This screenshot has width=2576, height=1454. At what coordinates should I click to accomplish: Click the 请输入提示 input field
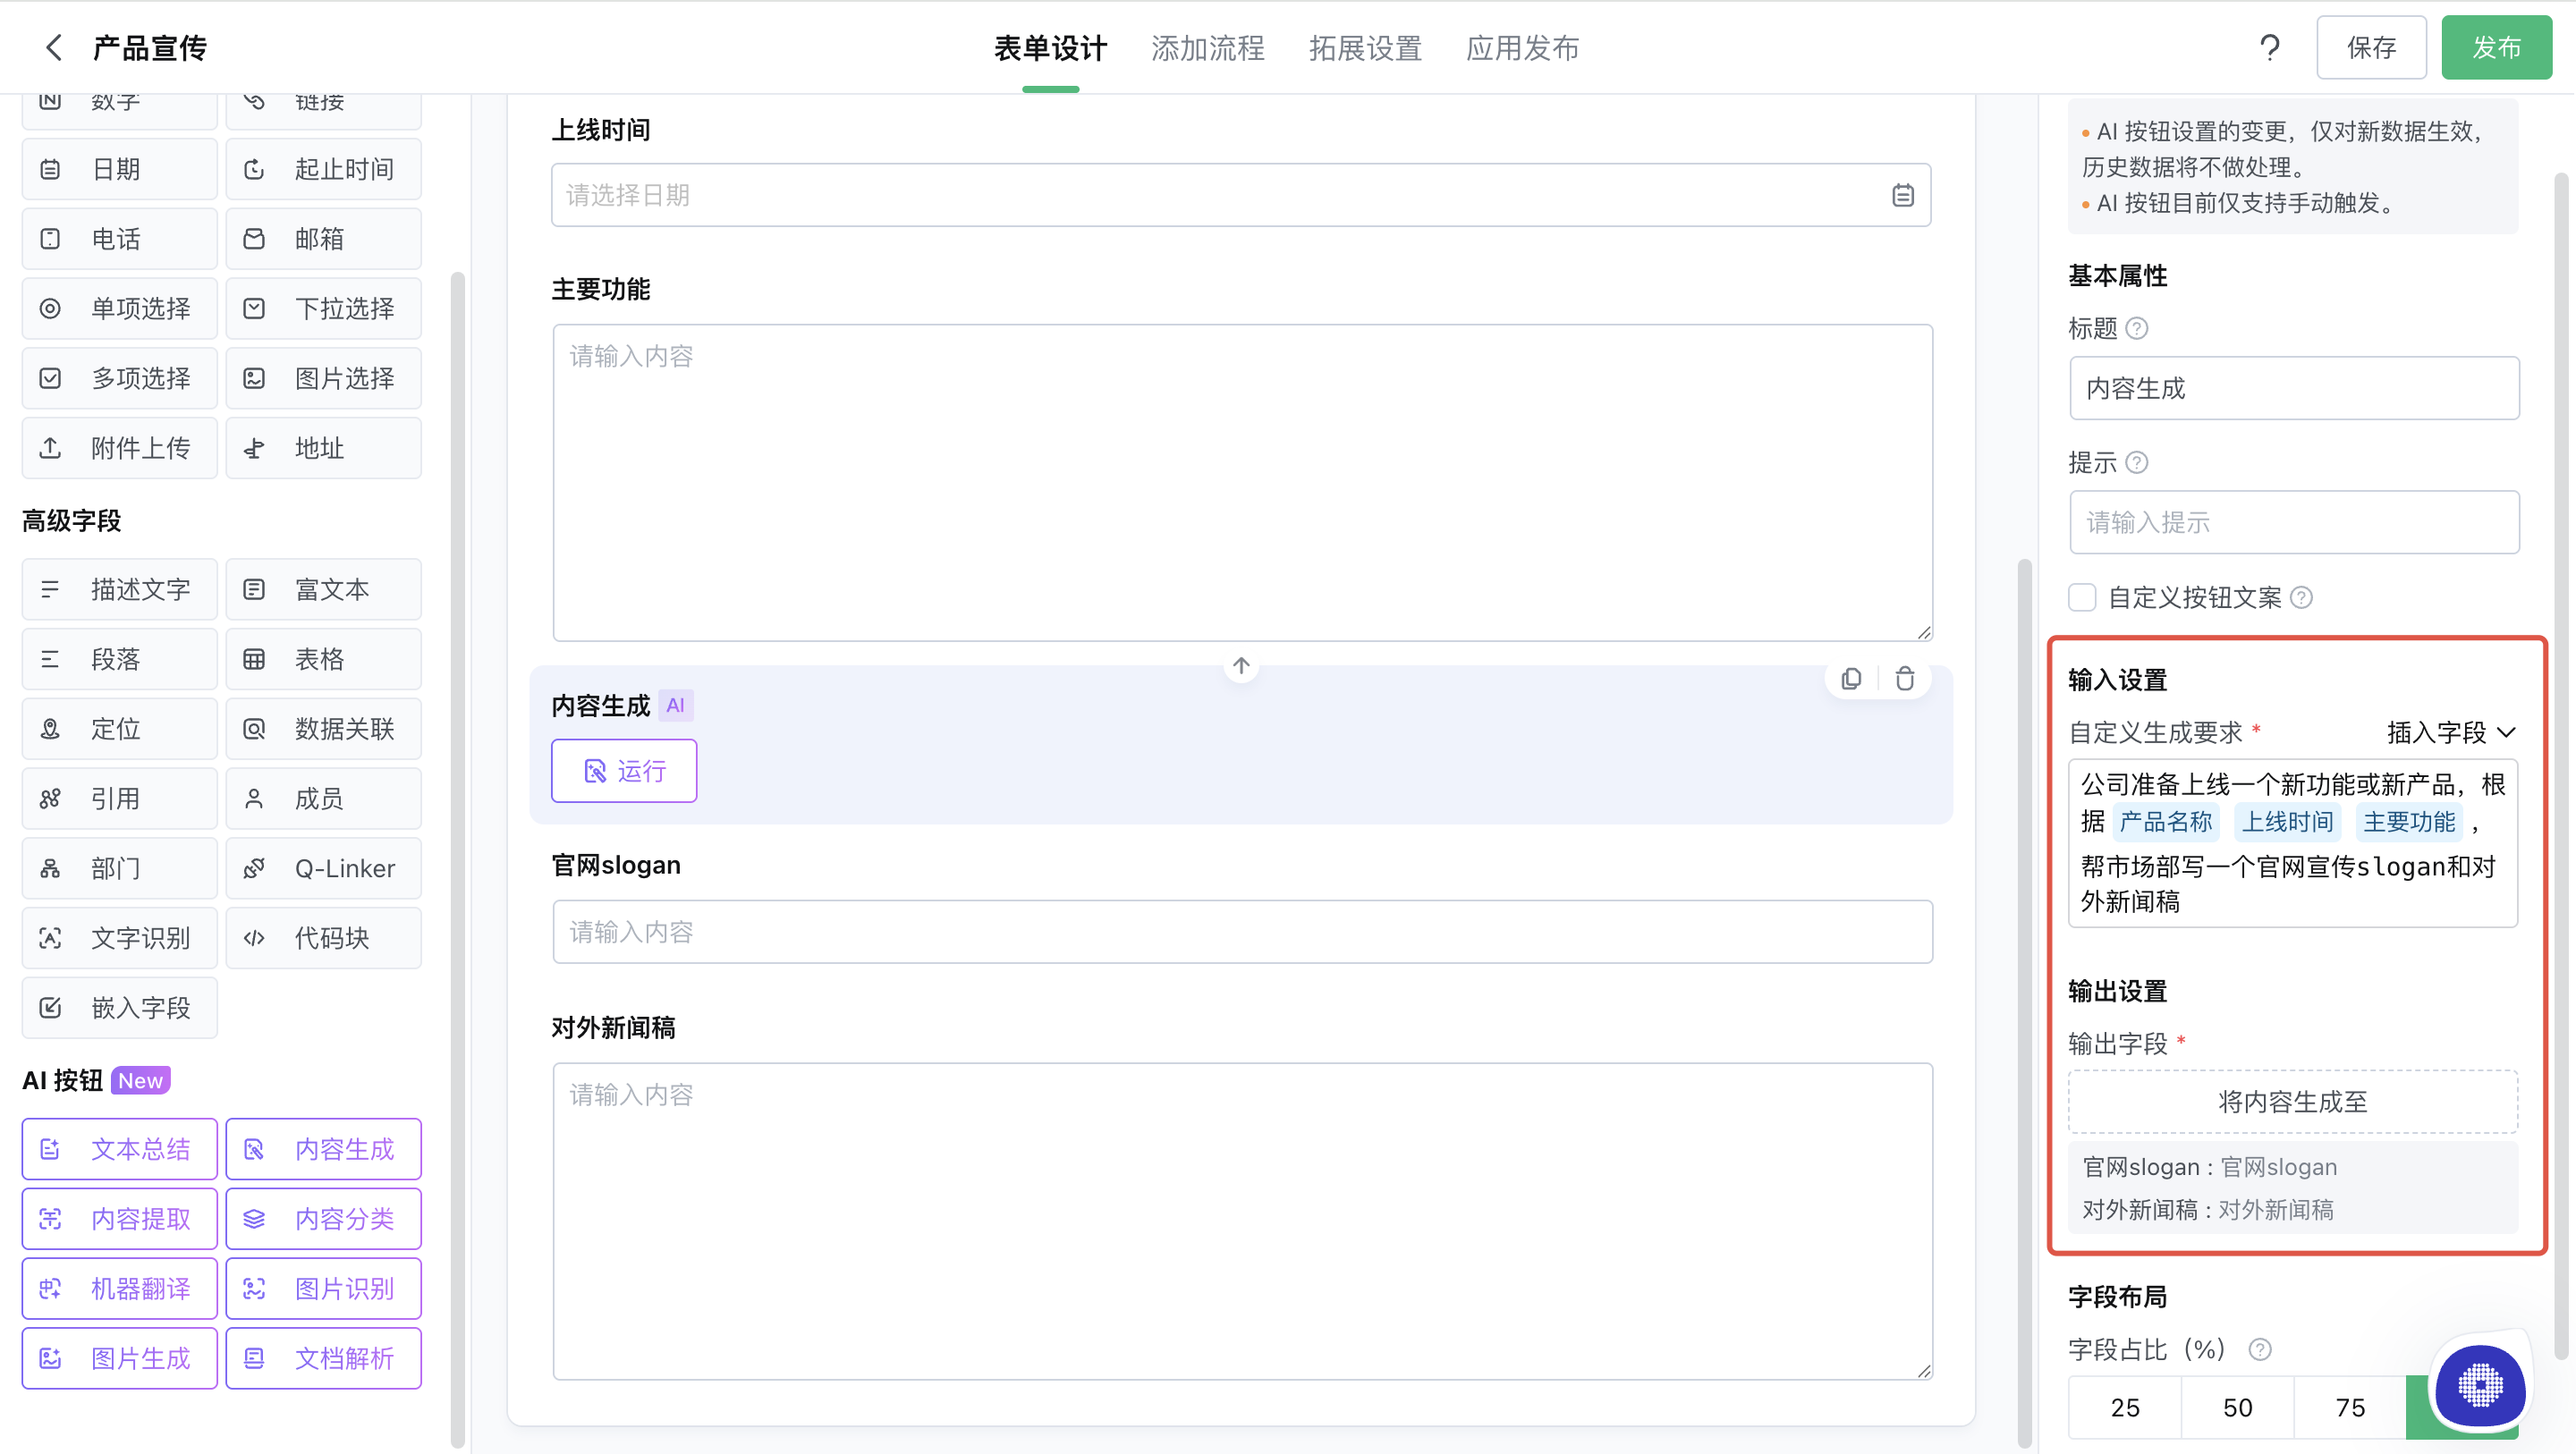point(2294,522)
